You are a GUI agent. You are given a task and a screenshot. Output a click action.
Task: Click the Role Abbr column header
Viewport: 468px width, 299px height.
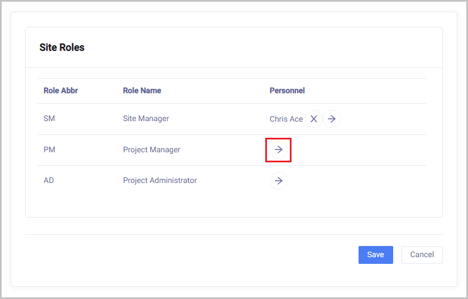[61, 90]
